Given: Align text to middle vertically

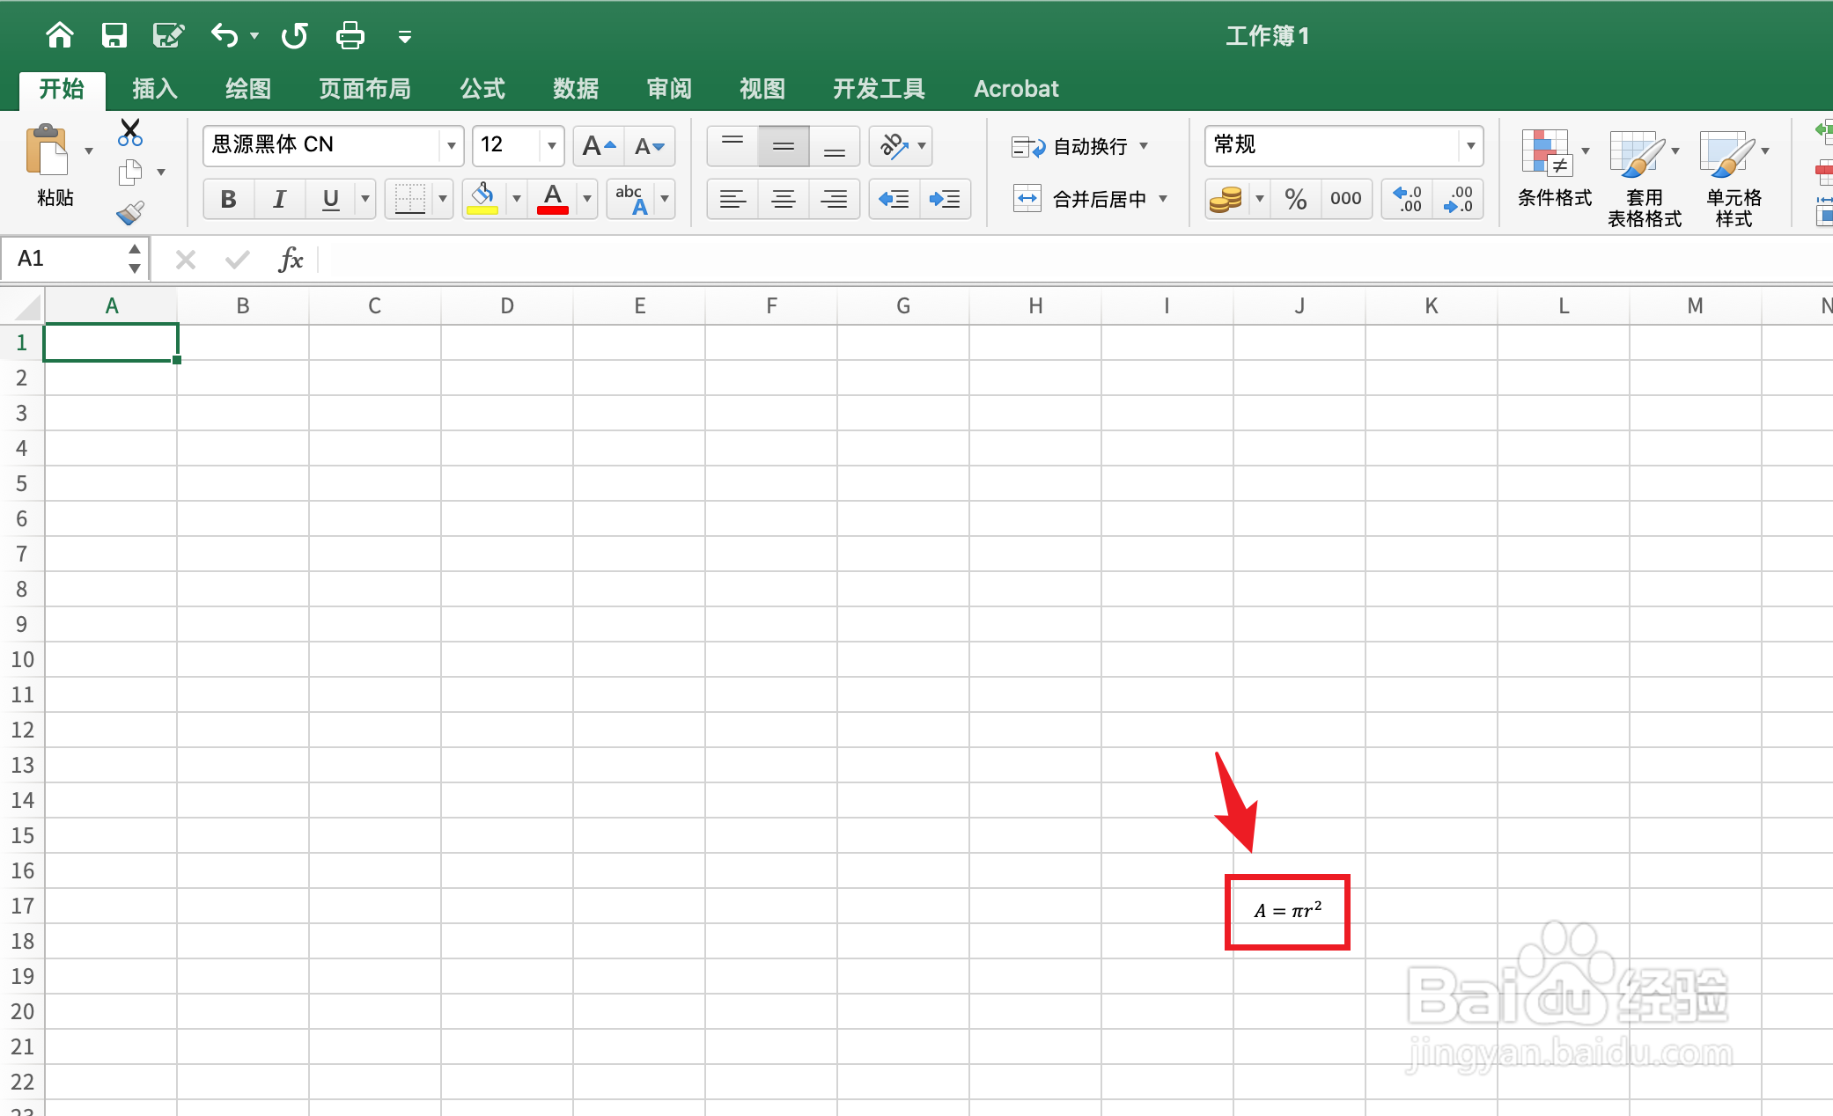Looking at the screenshot, I should [784, 146].
